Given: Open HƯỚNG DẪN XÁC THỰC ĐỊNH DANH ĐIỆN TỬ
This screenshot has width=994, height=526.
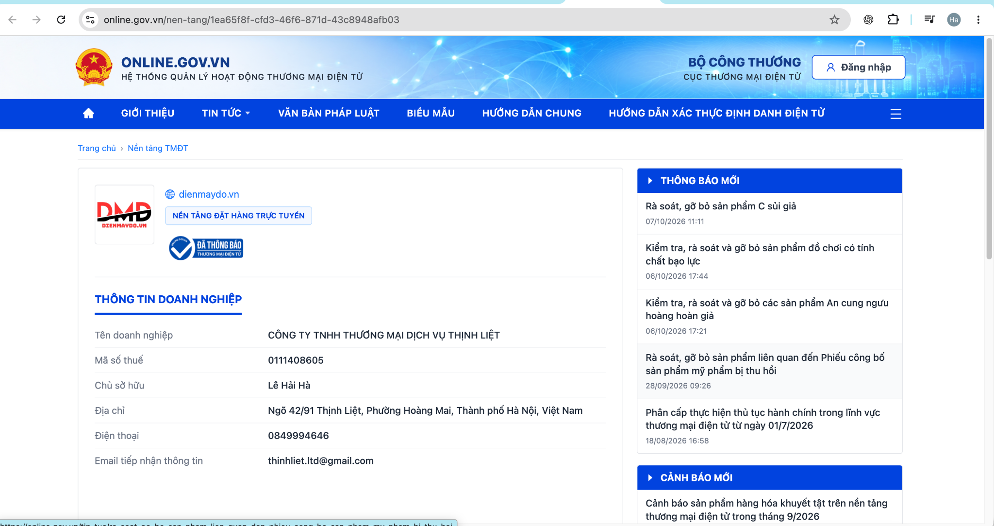Looking at the screenshot, I should (x=717, y=113).
